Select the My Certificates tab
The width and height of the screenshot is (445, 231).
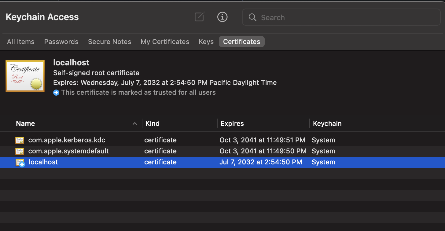(165, 42)
